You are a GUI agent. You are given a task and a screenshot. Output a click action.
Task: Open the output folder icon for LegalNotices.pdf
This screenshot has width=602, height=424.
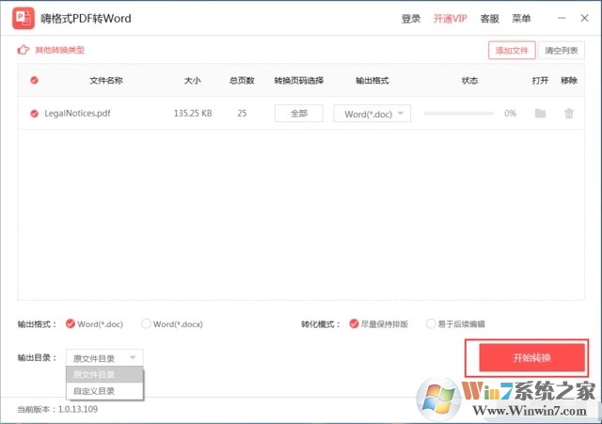540,113
